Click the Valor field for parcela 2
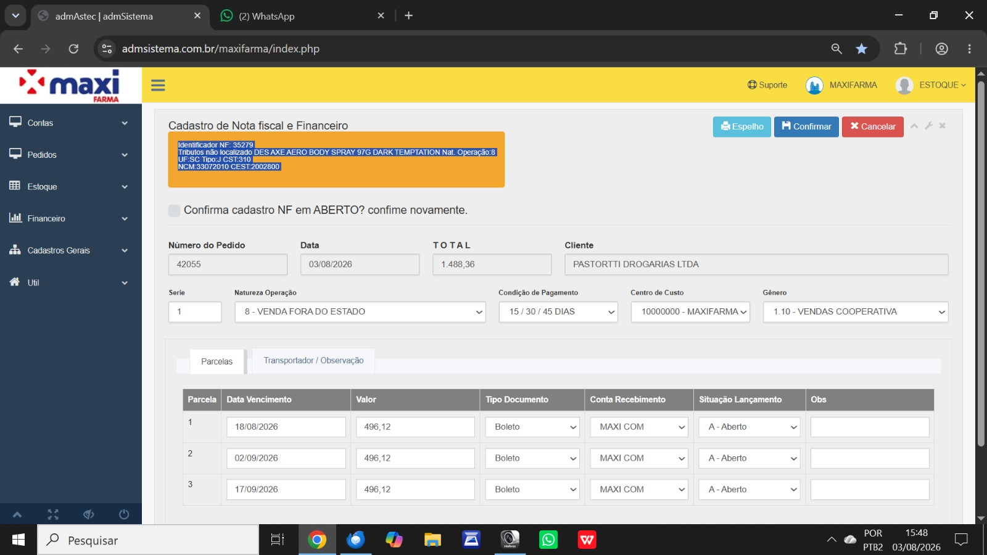987x555 pixels. pos(415,458)
